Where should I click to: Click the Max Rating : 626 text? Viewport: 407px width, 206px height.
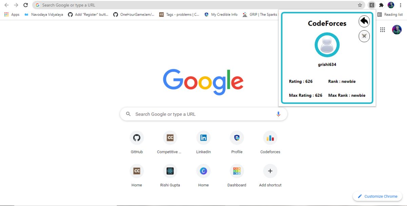306,95
